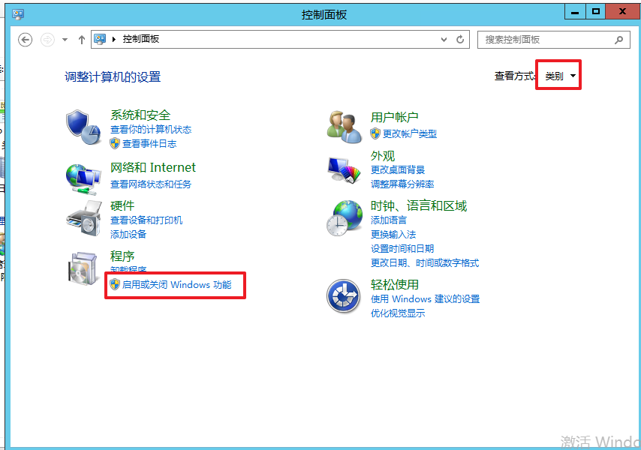The height and width of the screenshot is (450, 641).
Task: Click 查看你的计算机状态 link
Action: point(151,130)
